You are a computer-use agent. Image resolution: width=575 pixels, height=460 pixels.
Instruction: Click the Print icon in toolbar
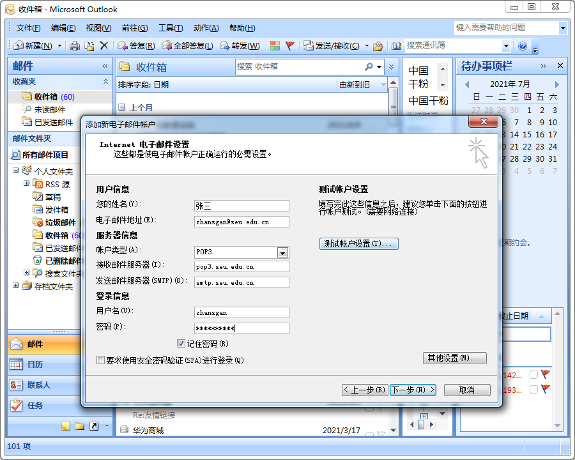(75, 46)
